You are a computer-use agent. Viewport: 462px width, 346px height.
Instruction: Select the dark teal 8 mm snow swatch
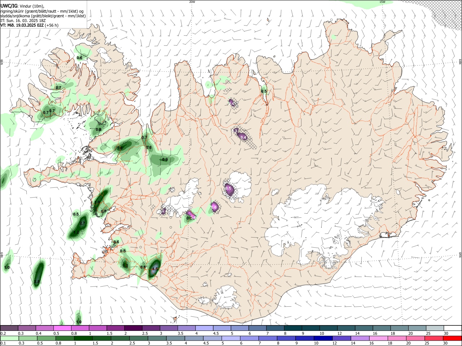(293, 328)
